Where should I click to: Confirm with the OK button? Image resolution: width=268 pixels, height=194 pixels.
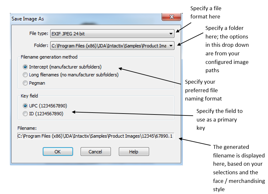pos(57,151)
